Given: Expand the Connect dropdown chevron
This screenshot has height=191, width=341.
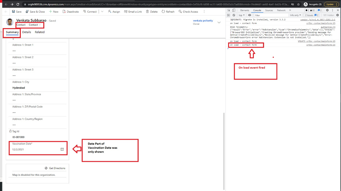Looking at the screenshot, I should [102, 12].
